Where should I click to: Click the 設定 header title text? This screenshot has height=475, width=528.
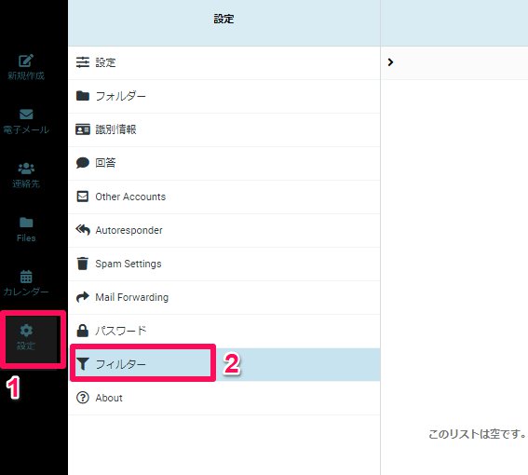[x=223, y=19]
